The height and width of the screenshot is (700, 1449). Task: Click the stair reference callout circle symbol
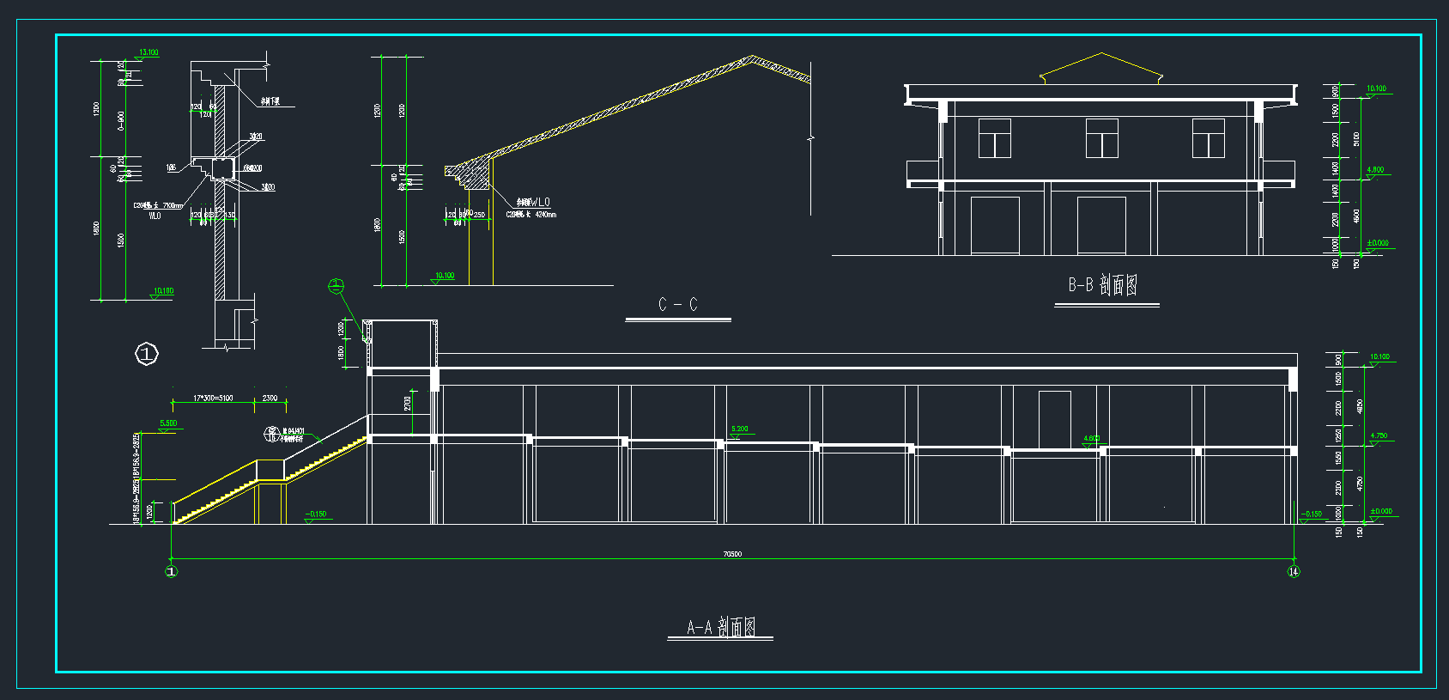coord(272,435)
